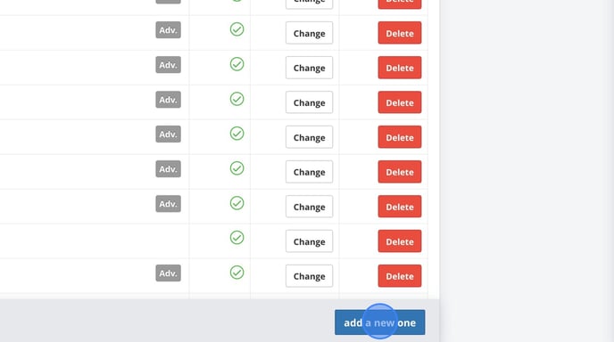614x342 pixels.
Task: Delete the first fully visible row
Action: pyautogui.click(x=400, y=33)
